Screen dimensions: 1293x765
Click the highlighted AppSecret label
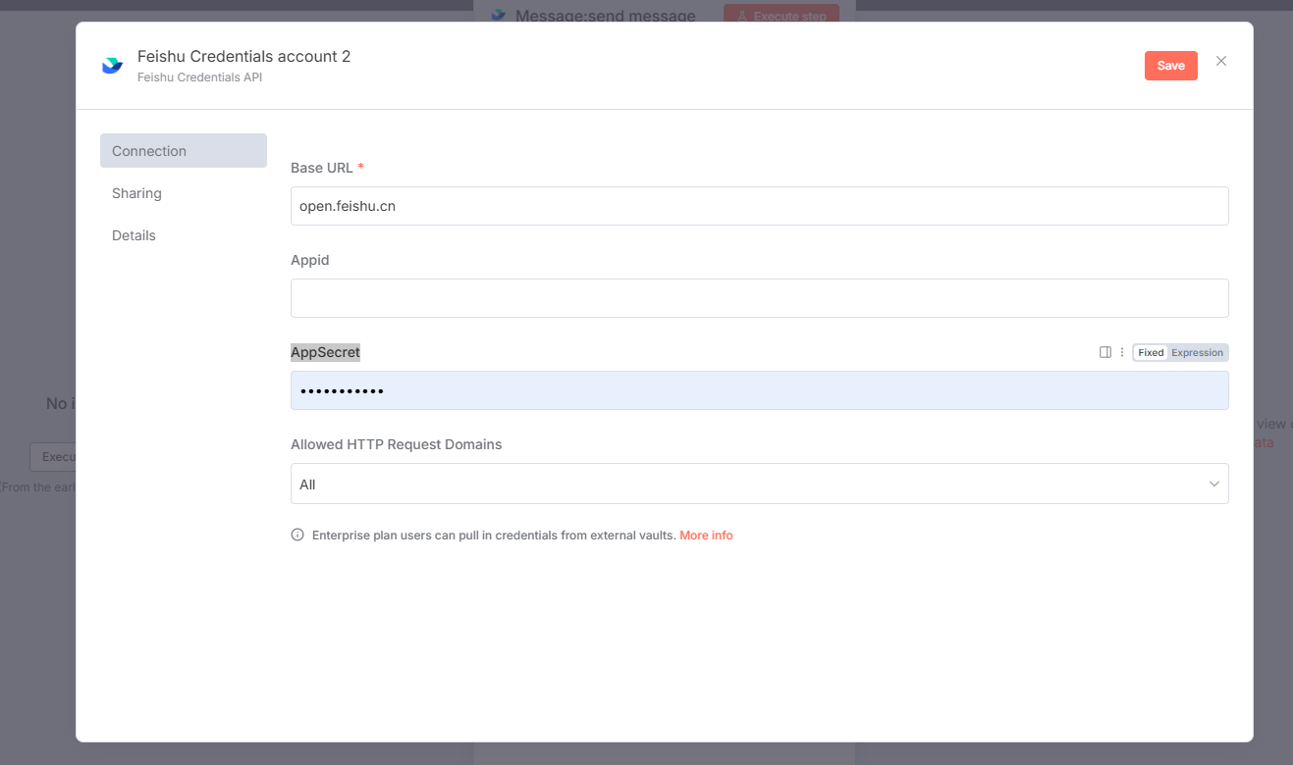325,352
